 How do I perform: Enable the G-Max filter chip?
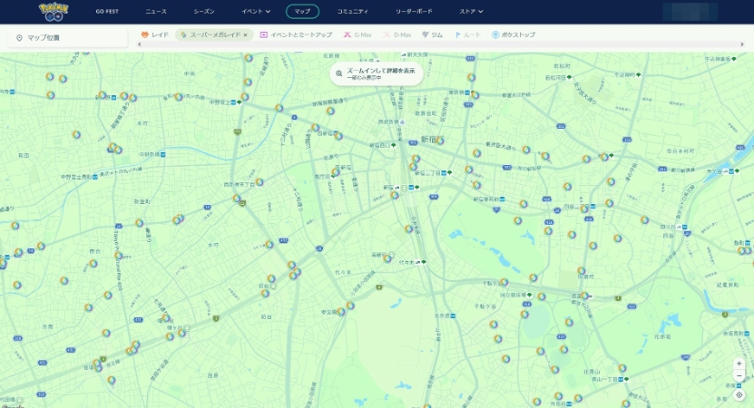[357, 34]
